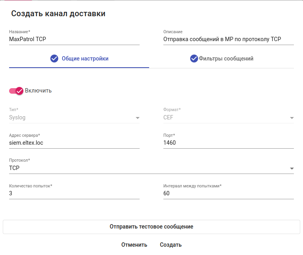Screen dimensions: 303x255
Task: Expand the Тип dropdown arrow
Action: point(137,118)
